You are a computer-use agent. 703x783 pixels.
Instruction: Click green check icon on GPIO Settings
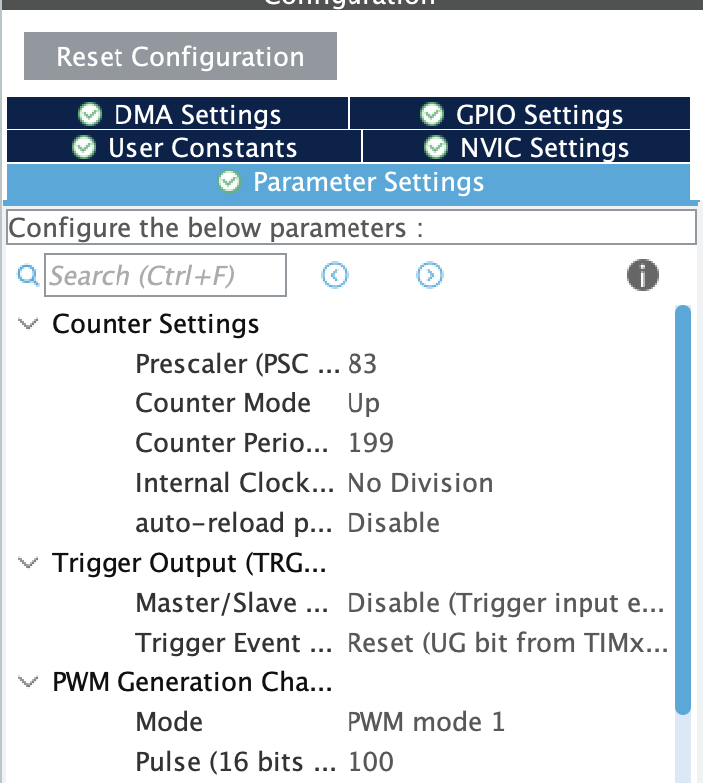click(x=432, y=115)
